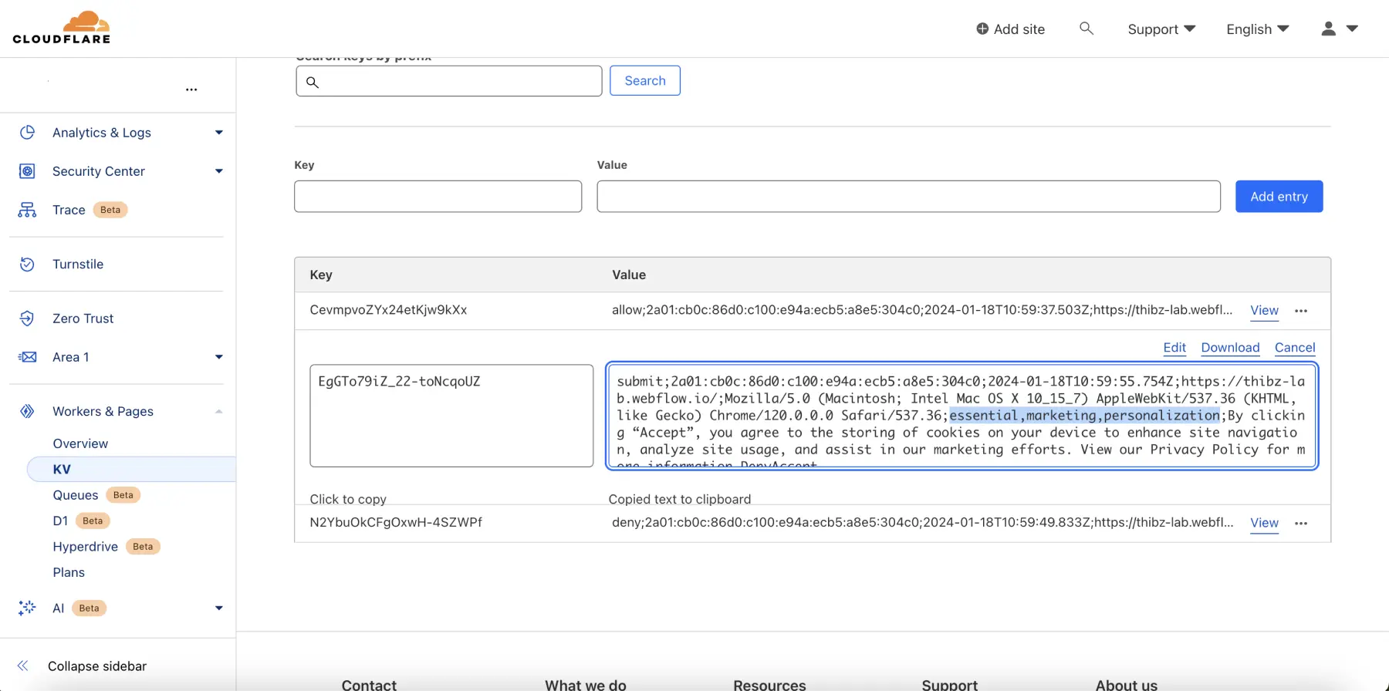This screenshot has width=1389, height=691.
Task: Open the Trace menu item
Action: click(69, 210)
